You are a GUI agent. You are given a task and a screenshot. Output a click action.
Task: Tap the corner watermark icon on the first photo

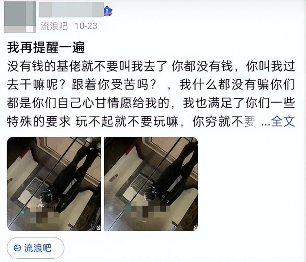[98, 227]
